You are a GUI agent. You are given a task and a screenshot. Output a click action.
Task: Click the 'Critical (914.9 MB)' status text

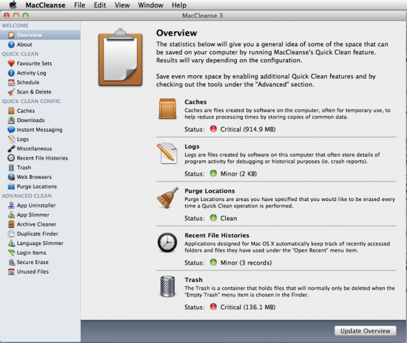[248, 129]
